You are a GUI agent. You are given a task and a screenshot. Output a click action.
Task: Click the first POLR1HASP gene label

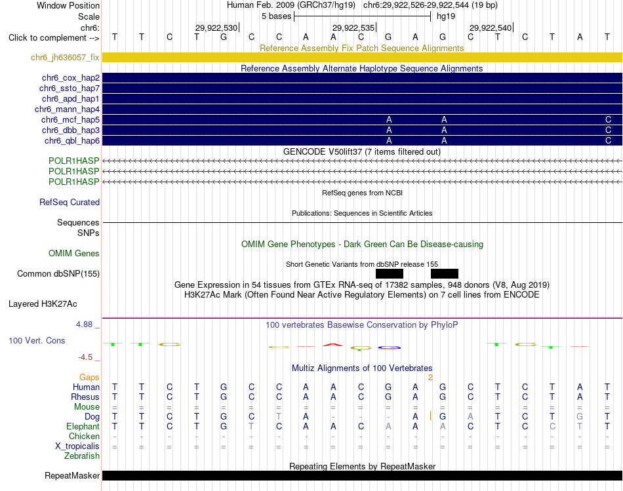click(74, 161)
